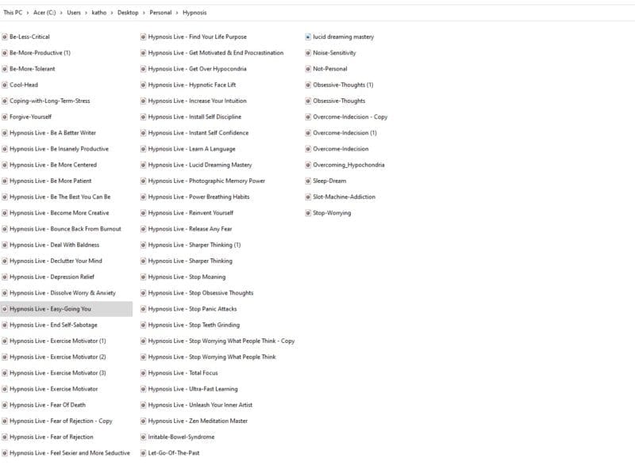635x469 pixels.
Task: Select Hypnosis Live - Get Over Hypocondria
Action: pos(197,69)
